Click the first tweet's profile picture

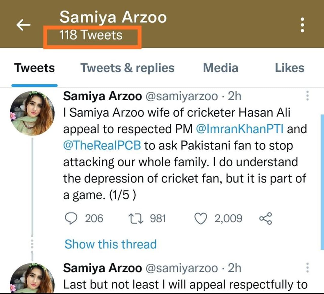click(32, 113)
